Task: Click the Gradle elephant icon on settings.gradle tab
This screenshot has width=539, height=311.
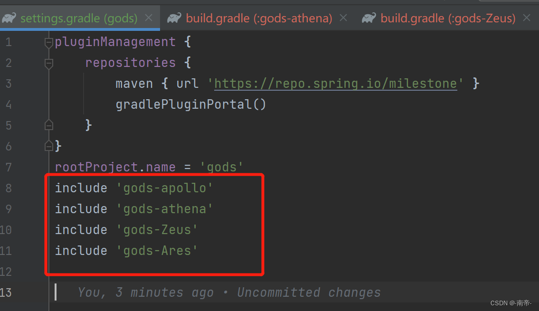Action: coord(9,18)
